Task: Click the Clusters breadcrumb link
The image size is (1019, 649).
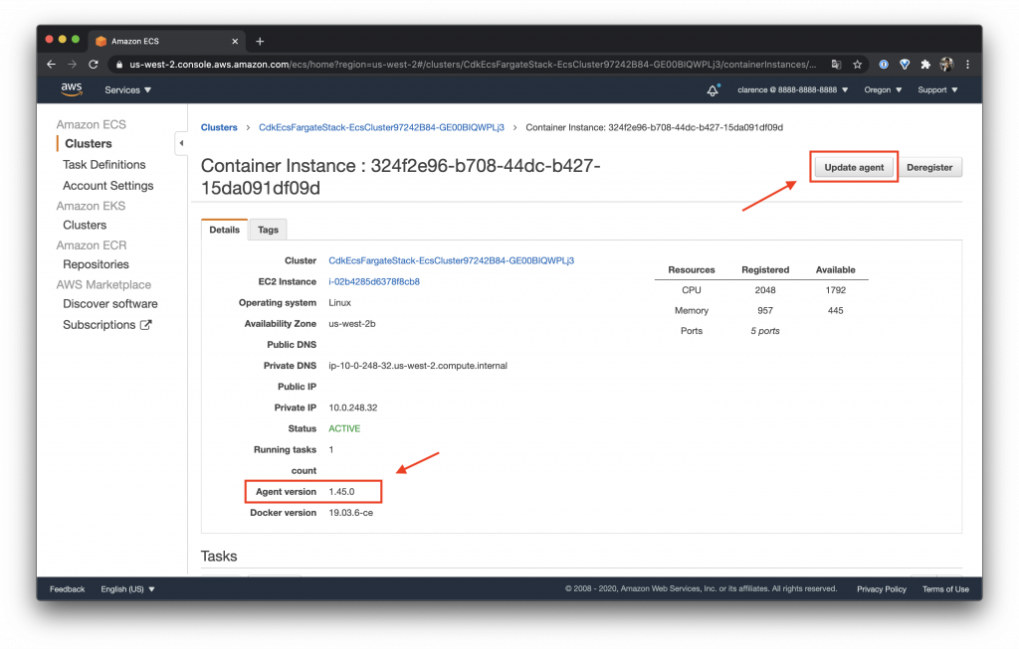Action: coord(219,127)
